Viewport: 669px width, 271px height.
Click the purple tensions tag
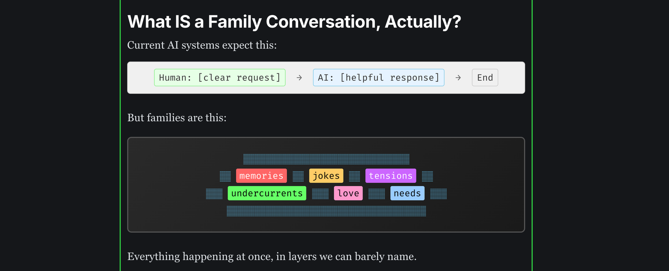pyautogui.click(x=391, y=176)
